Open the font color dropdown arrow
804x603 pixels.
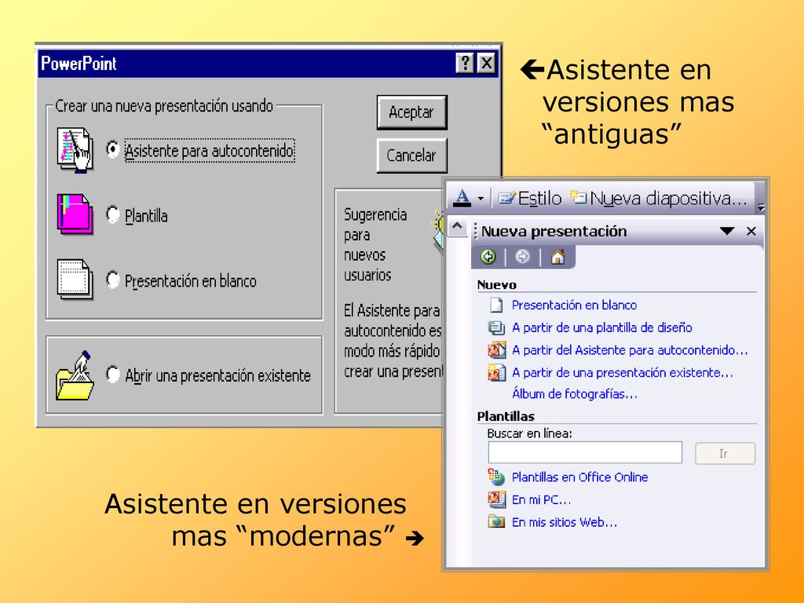[x=481, y=199]
